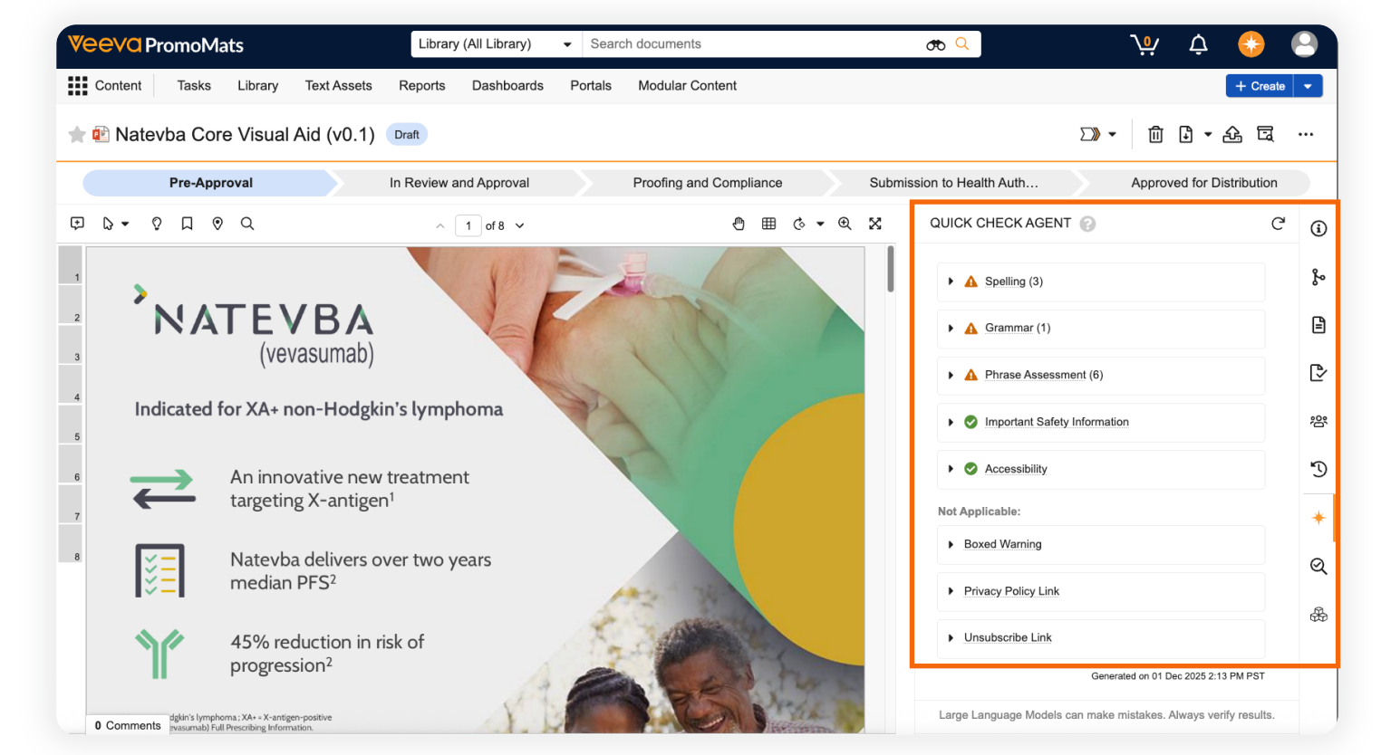Click the Create button
Screen dimensions: 1381x755
coord(1260,86)
